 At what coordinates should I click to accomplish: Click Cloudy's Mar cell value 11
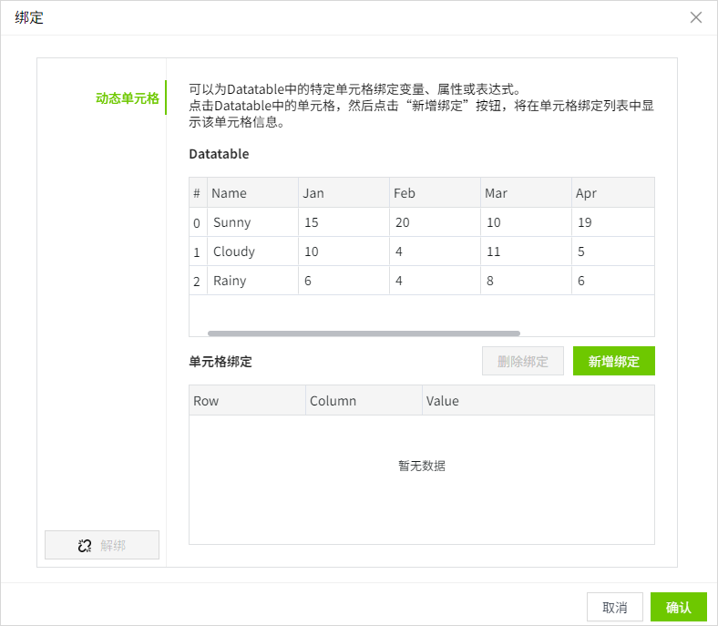(526, 251)
